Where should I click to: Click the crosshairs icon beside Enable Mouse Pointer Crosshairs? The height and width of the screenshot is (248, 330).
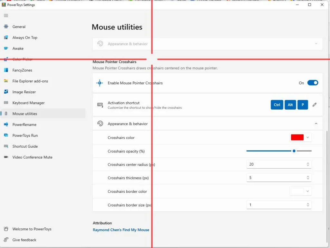(100, 83)
